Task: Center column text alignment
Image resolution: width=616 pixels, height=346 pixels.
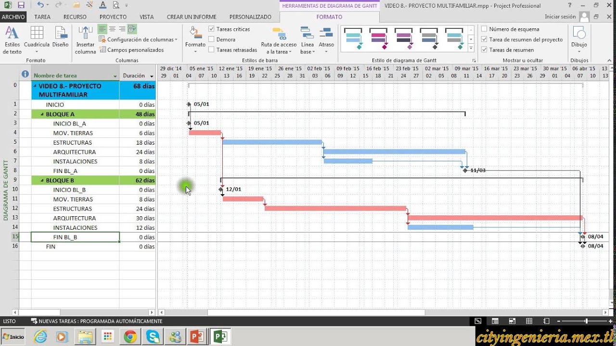Action: (112, 29)
